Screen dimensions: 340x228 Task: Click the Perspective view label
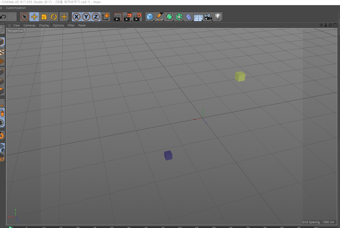(15, 31)
